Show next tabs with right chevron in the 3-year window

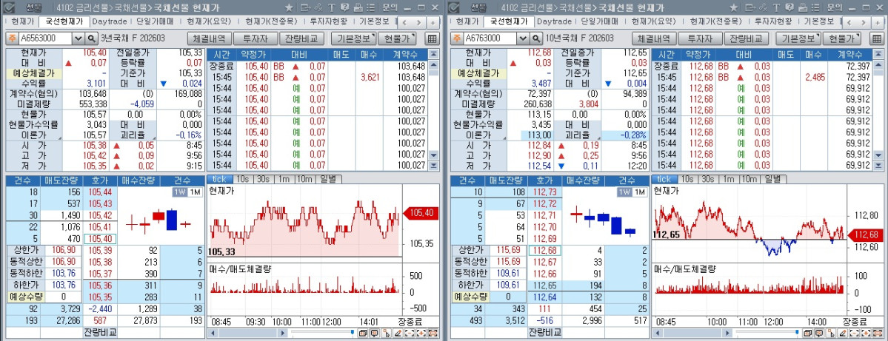418,22
